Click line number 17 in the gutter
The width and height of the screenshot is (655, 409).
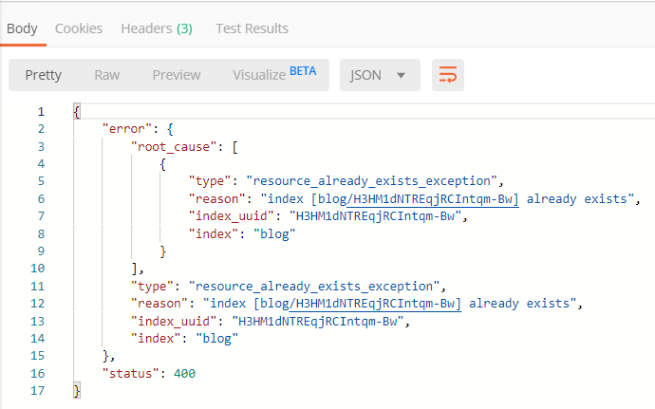coord(38,390)
